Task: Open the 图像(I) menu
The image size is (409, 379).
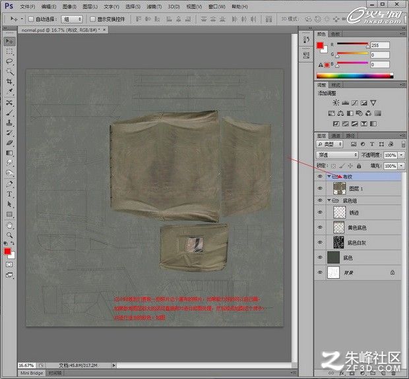Action: (x=69, y=7)
